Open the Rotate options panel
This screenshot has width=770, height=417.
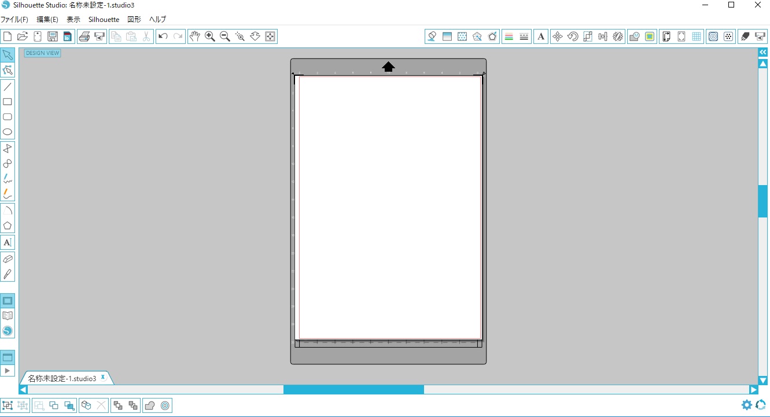click(573, 36)
